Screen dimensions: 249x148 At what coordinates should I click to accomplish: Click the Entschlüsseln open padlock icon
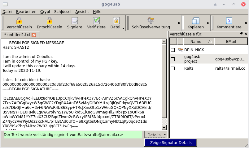pos(49,21)
